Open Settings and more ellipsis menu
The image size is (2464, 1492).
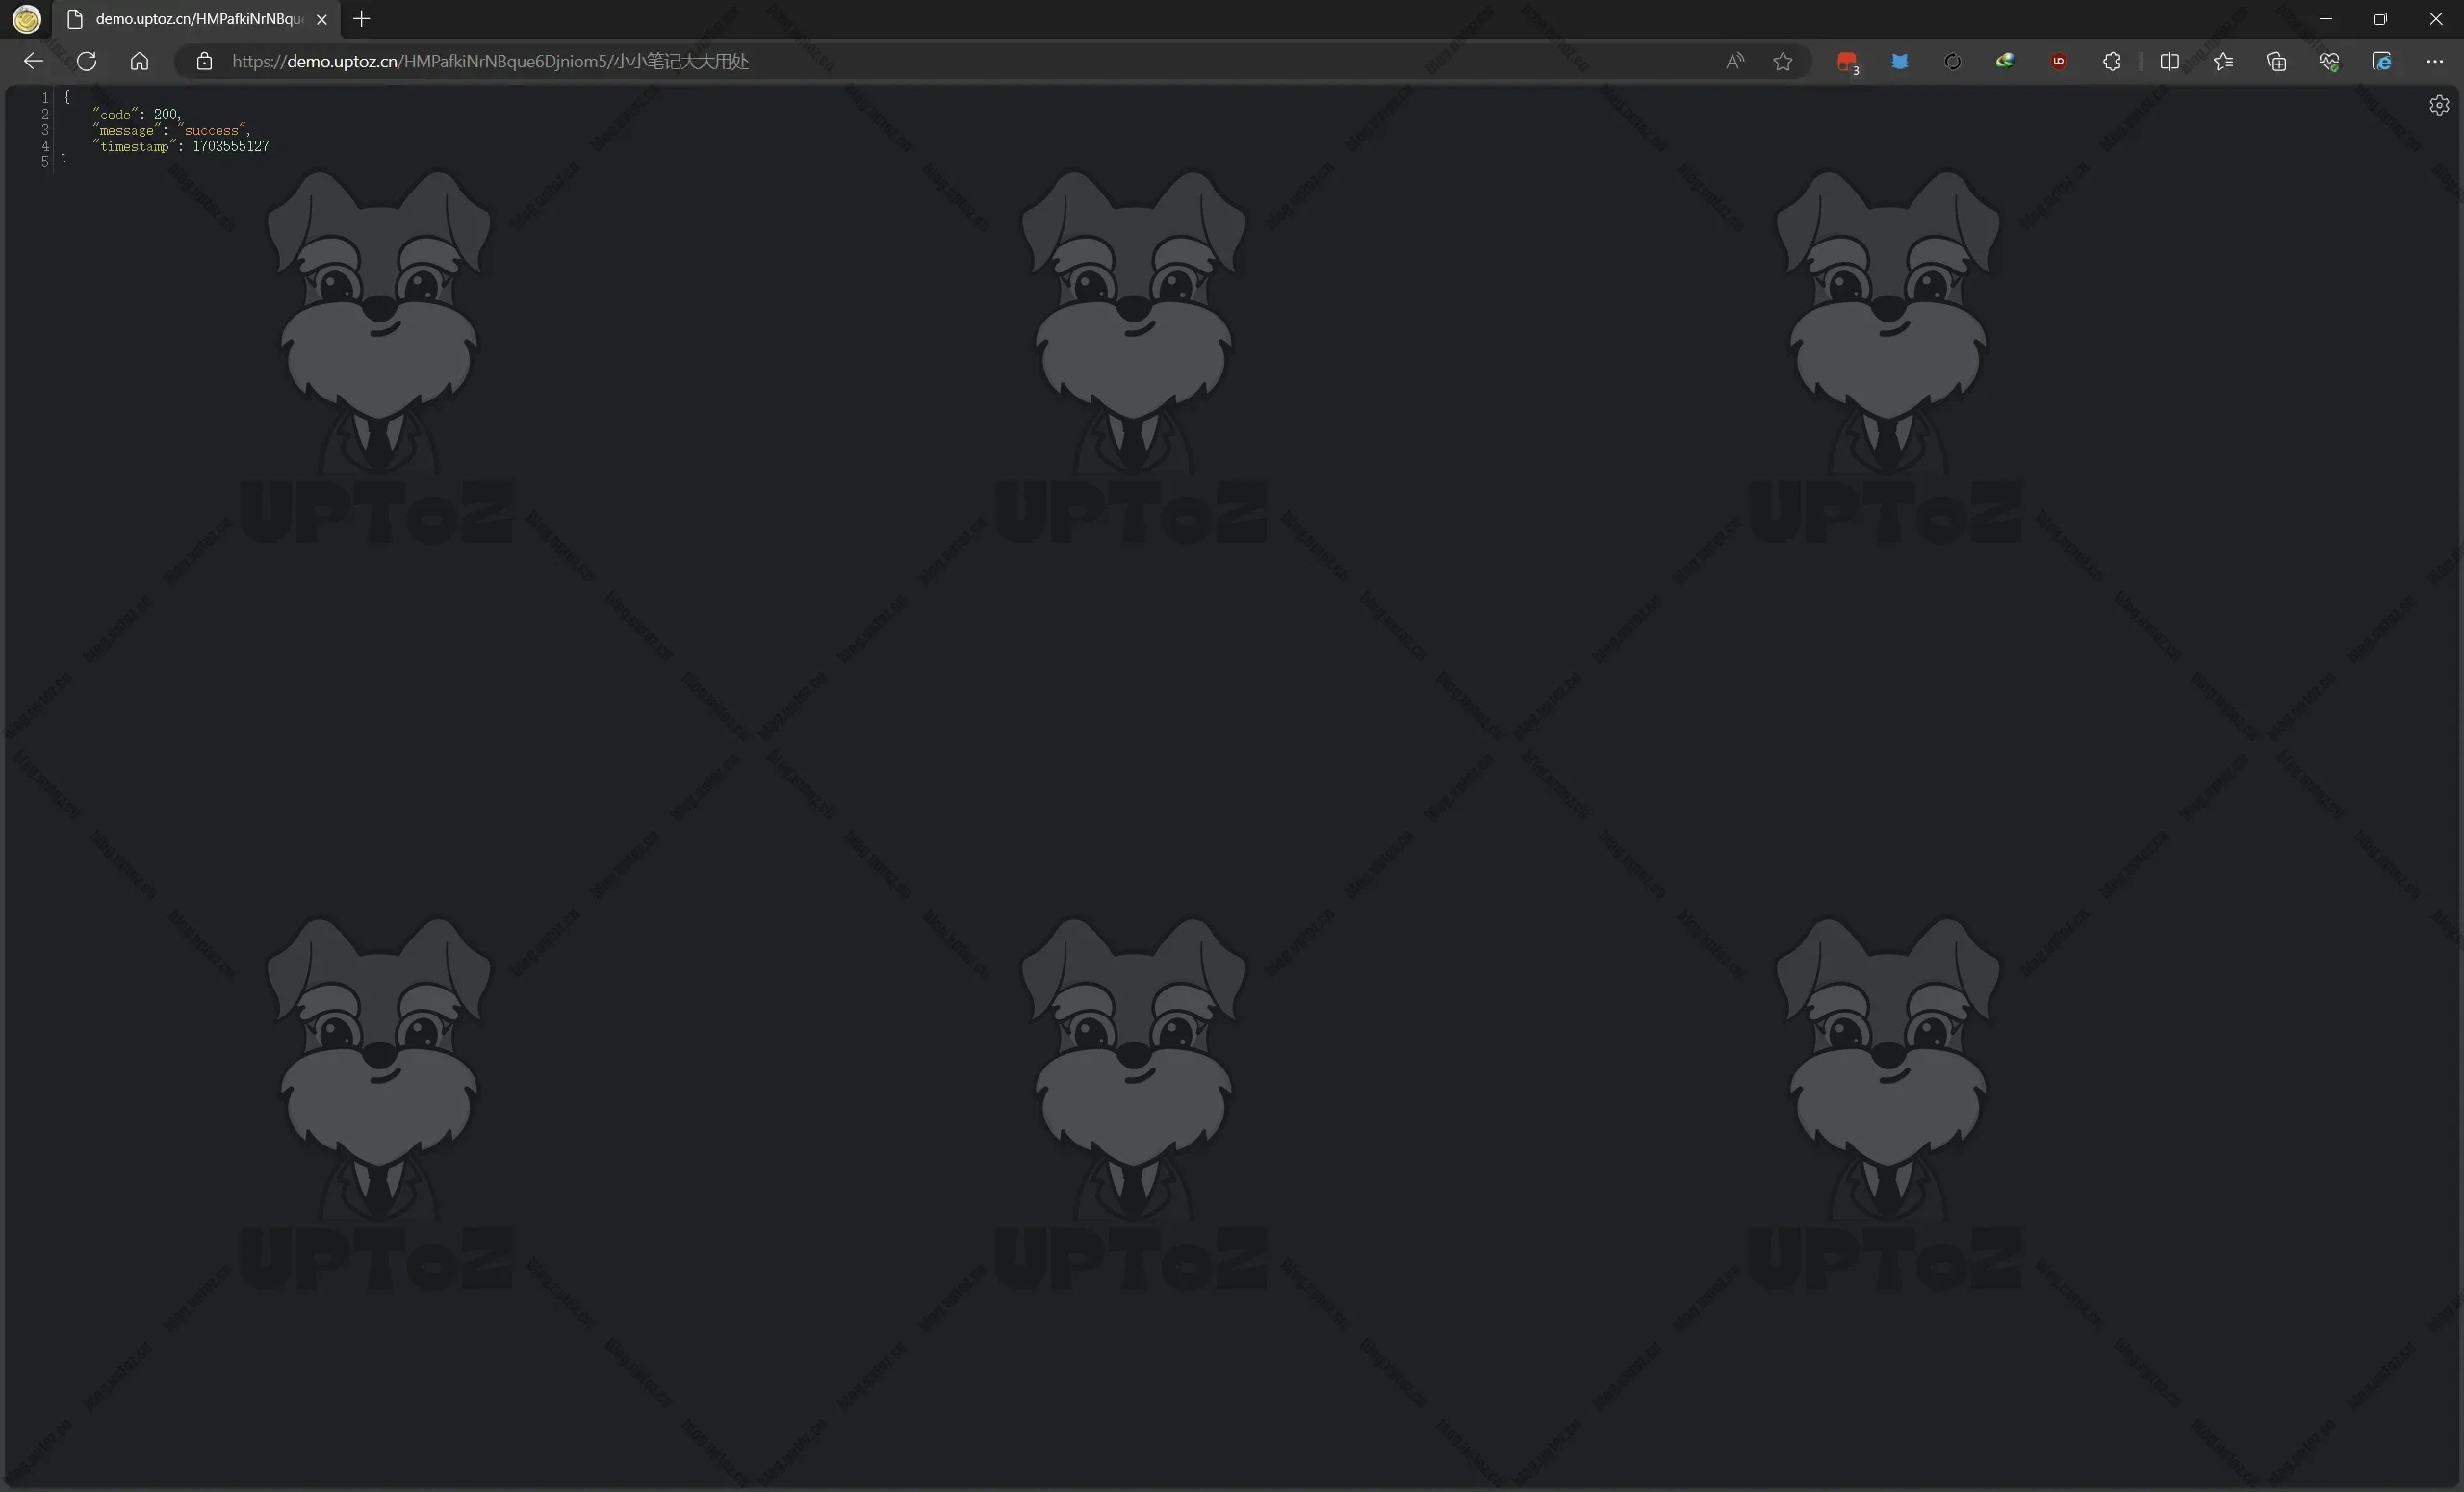(x=2435, y=61)
